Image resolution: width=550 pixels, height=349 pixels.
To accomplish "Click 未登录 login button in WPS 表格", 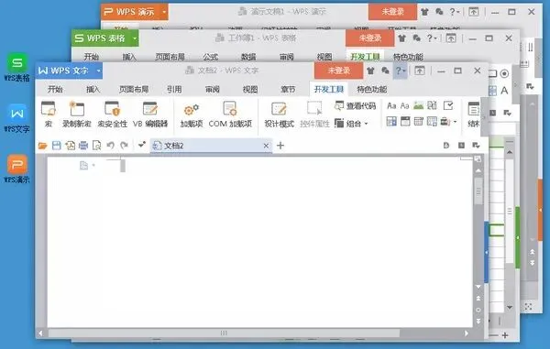I will (x=370, y=38).
